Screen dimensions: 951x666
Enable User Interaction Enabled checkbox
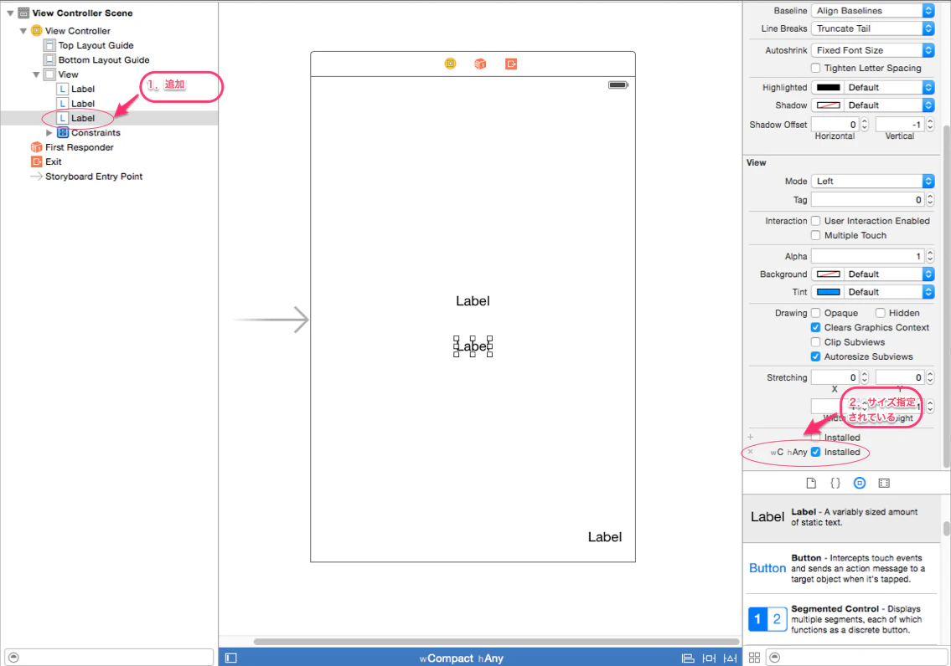pos(816,221)
